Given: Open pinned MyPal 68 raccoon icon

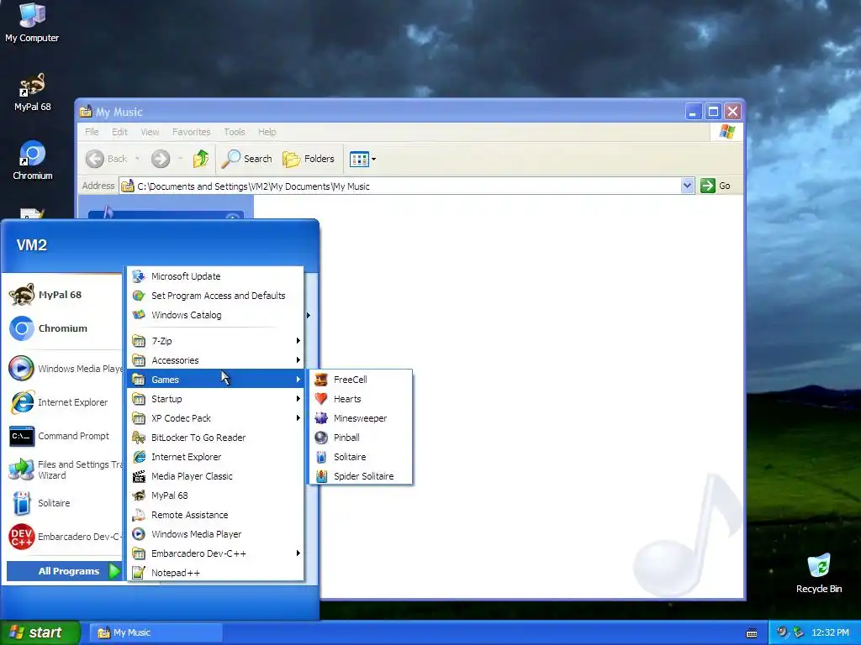Looking at the screenshot, I should pos(22,295).
